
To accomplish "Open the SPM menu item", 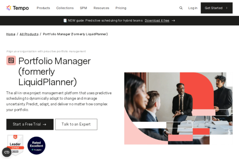I will 83,8.
